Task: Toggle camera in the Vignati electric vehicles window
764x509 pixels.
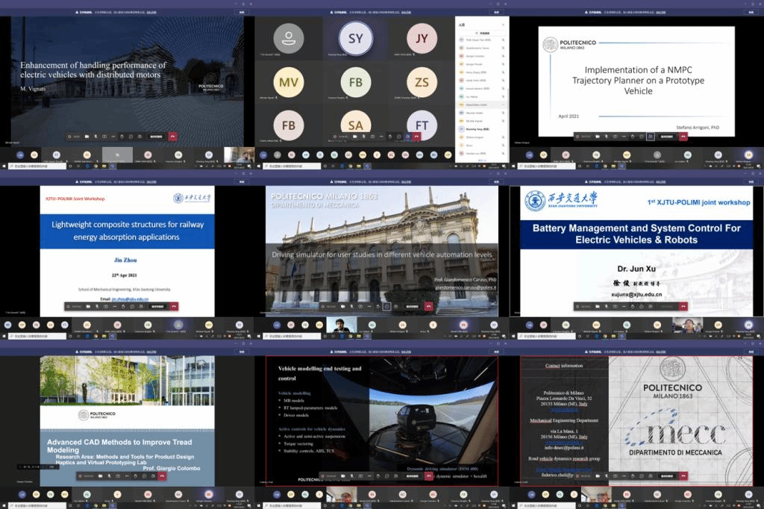Action: tap(86, 137)
